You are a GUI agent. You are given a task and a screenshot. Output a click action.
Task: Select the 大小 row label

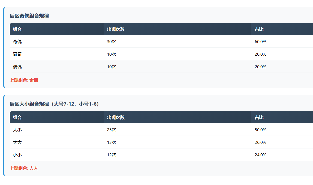point(17,130)
